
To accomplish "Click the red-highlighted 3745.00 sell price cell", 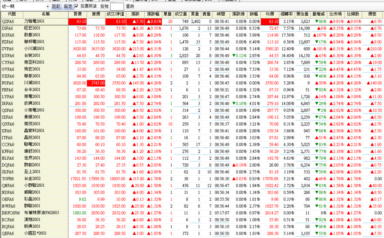I will (97, 82).
